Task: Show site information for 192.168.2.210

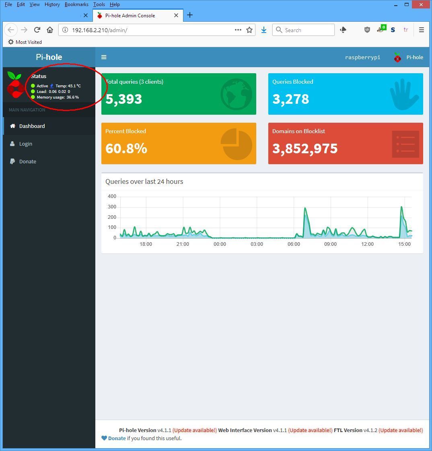Action: click(x=65, y=30)
